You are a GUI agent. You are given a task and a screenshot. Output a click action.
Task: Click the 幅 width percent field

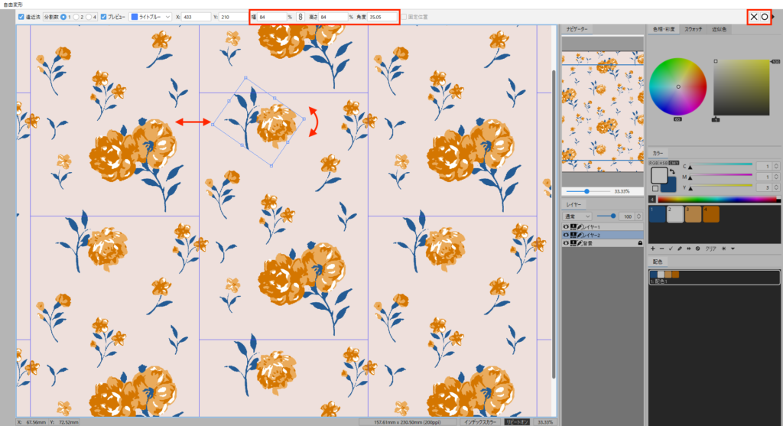(x=272, y=17)
